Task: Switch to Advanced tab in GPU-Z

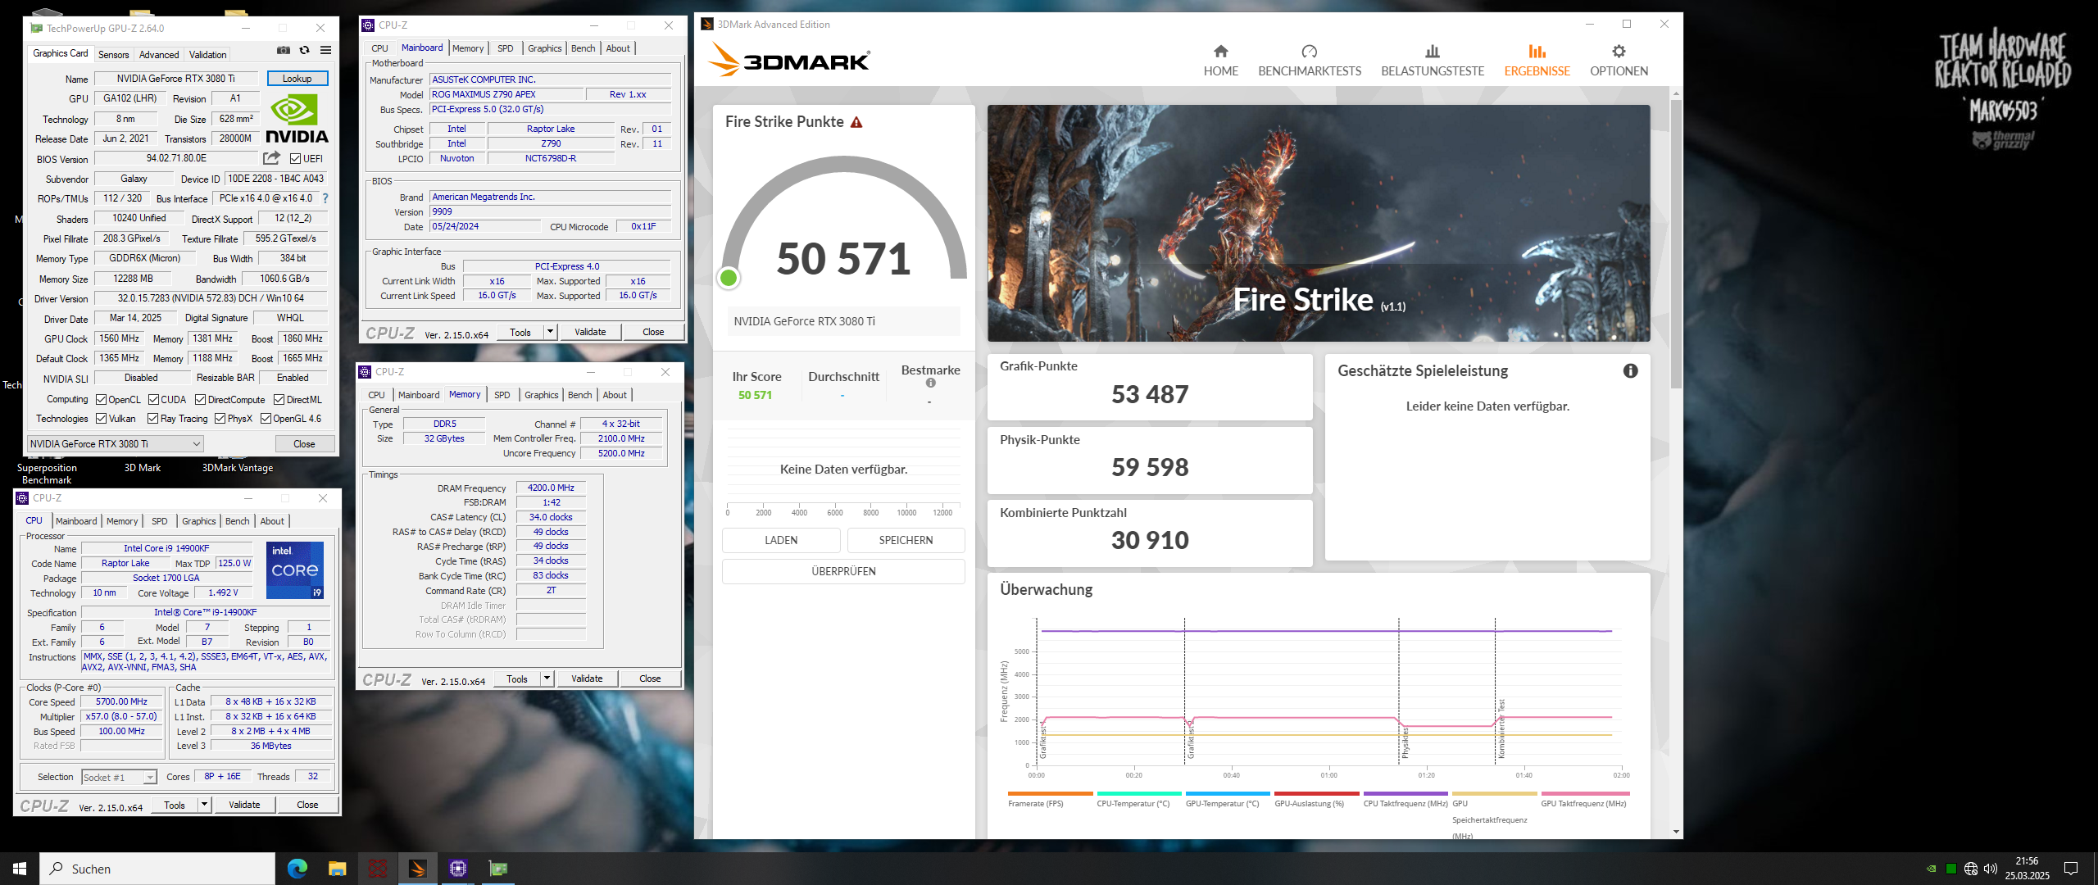Action: click(159, 55)
